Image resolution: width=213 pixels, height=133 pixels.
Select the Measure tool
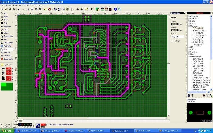coord(7,52)
